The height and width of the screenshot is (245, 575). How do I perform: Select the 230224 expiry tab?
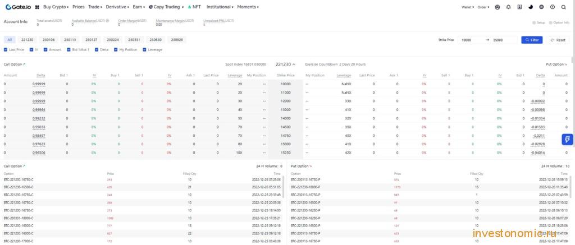click(112, 40)
